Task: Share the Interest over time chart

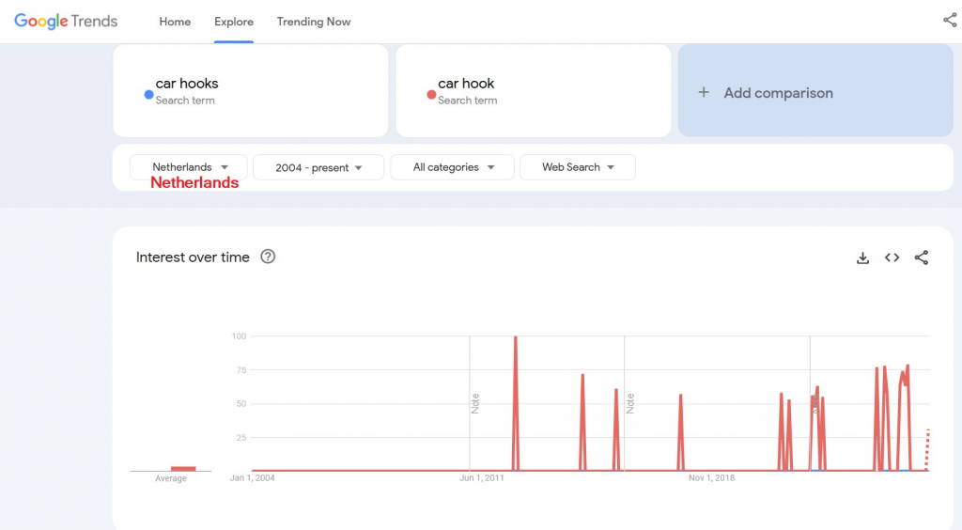Action: [921, 257]
